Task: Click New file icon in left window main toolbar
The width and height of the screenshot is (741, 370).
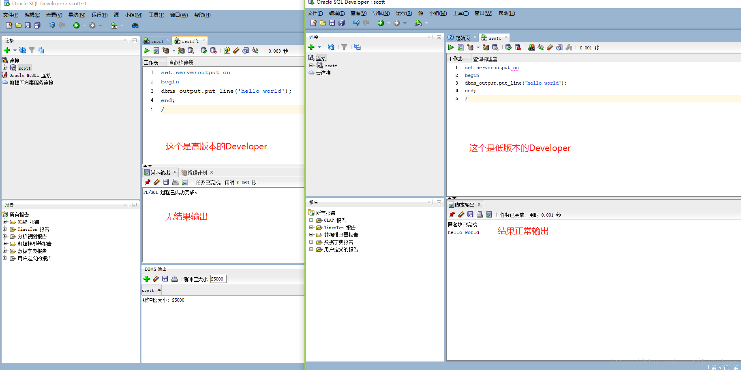Action: 9,26
